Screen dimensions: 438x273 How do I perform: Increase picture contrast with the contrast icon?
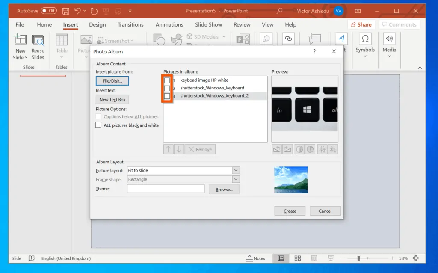(299, 149)
